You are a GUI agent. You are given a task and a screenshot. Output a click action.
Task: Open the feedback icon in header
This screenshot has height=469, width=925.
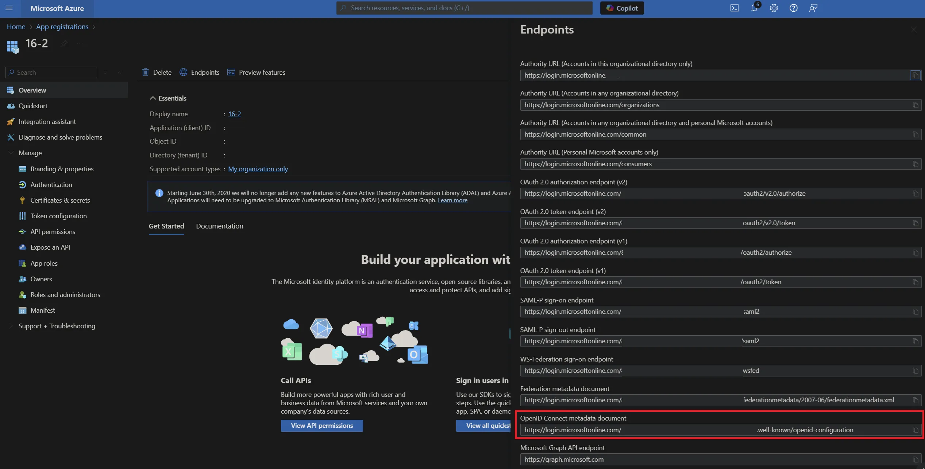(x=813, y=8)
